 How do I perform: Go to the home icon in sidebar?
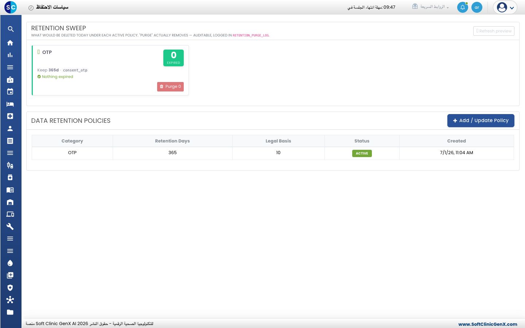[x=10, y=43]
